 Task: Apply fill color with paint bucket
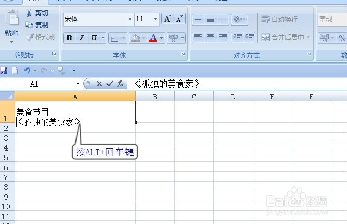coord(135,38)
